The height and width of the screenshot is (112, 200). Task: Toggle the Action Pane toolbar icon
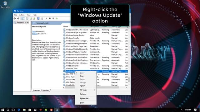42,19
